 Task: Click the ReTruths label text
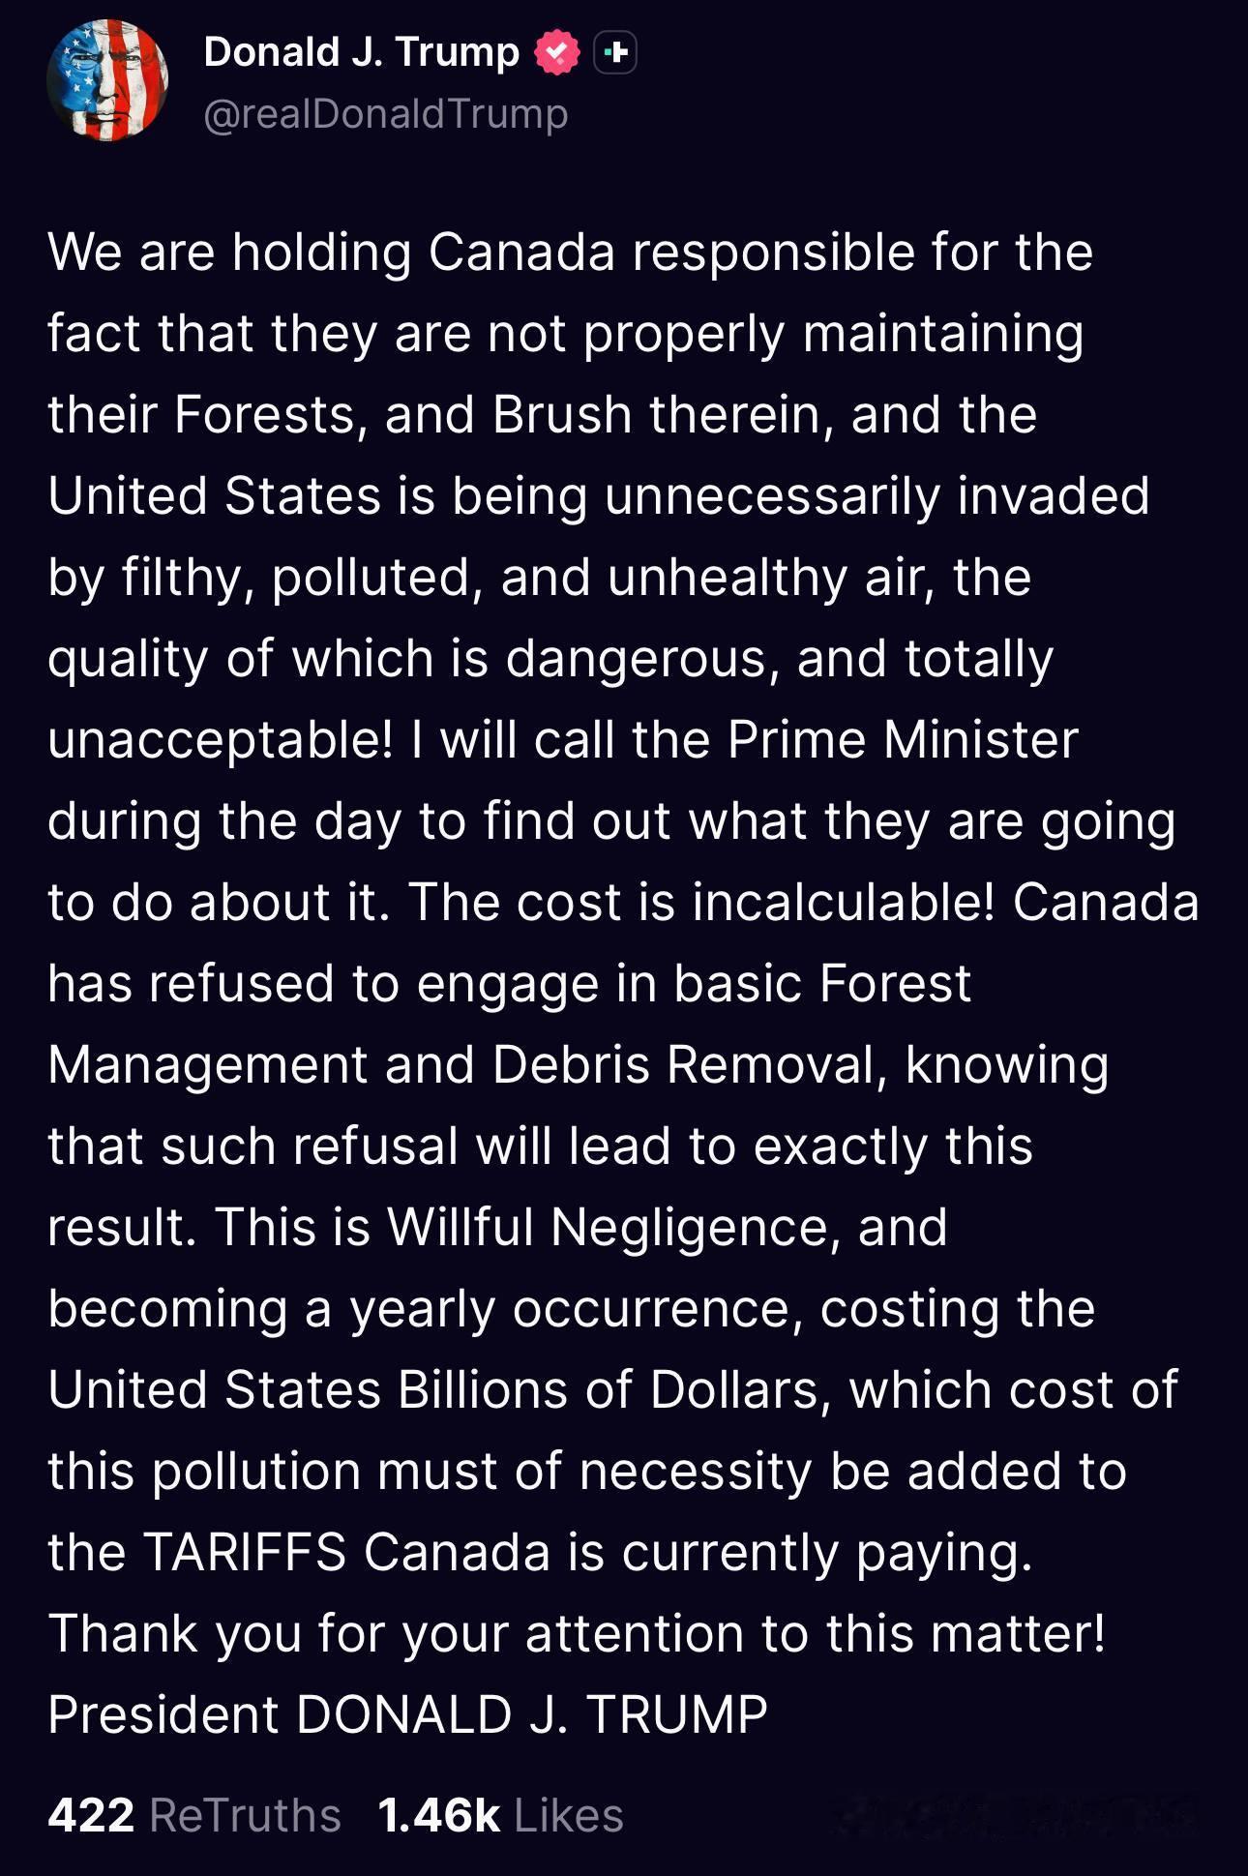point(245,1815)
